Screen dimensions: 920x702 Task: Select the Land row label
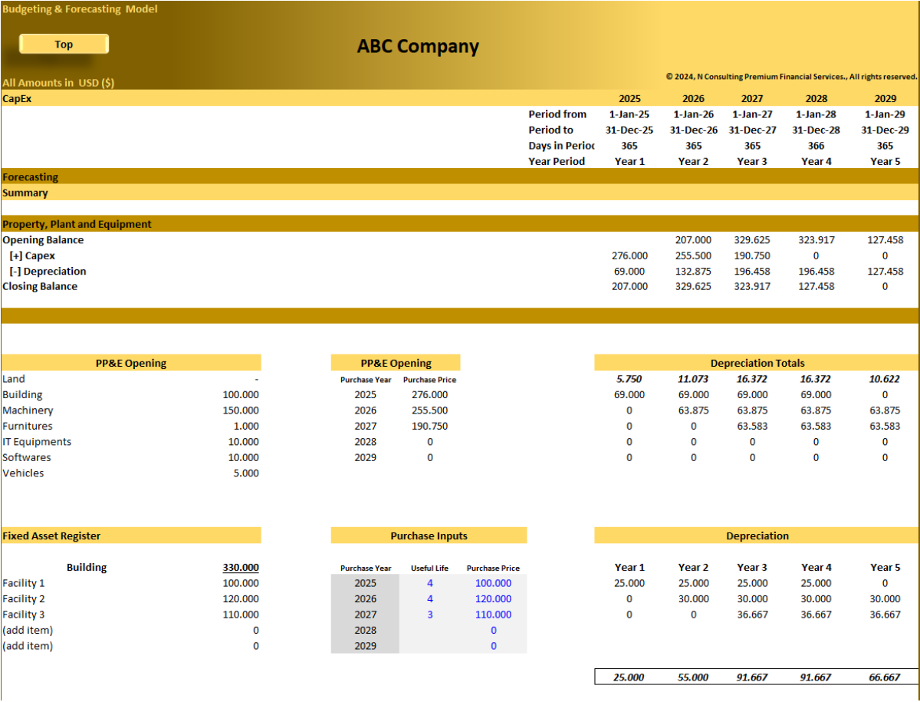14,379
